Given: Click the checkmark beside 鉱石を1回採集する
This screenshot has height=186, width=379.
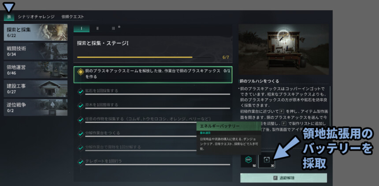Looking at the screenshot, I should pyautogui.click(x=81, y=92).
